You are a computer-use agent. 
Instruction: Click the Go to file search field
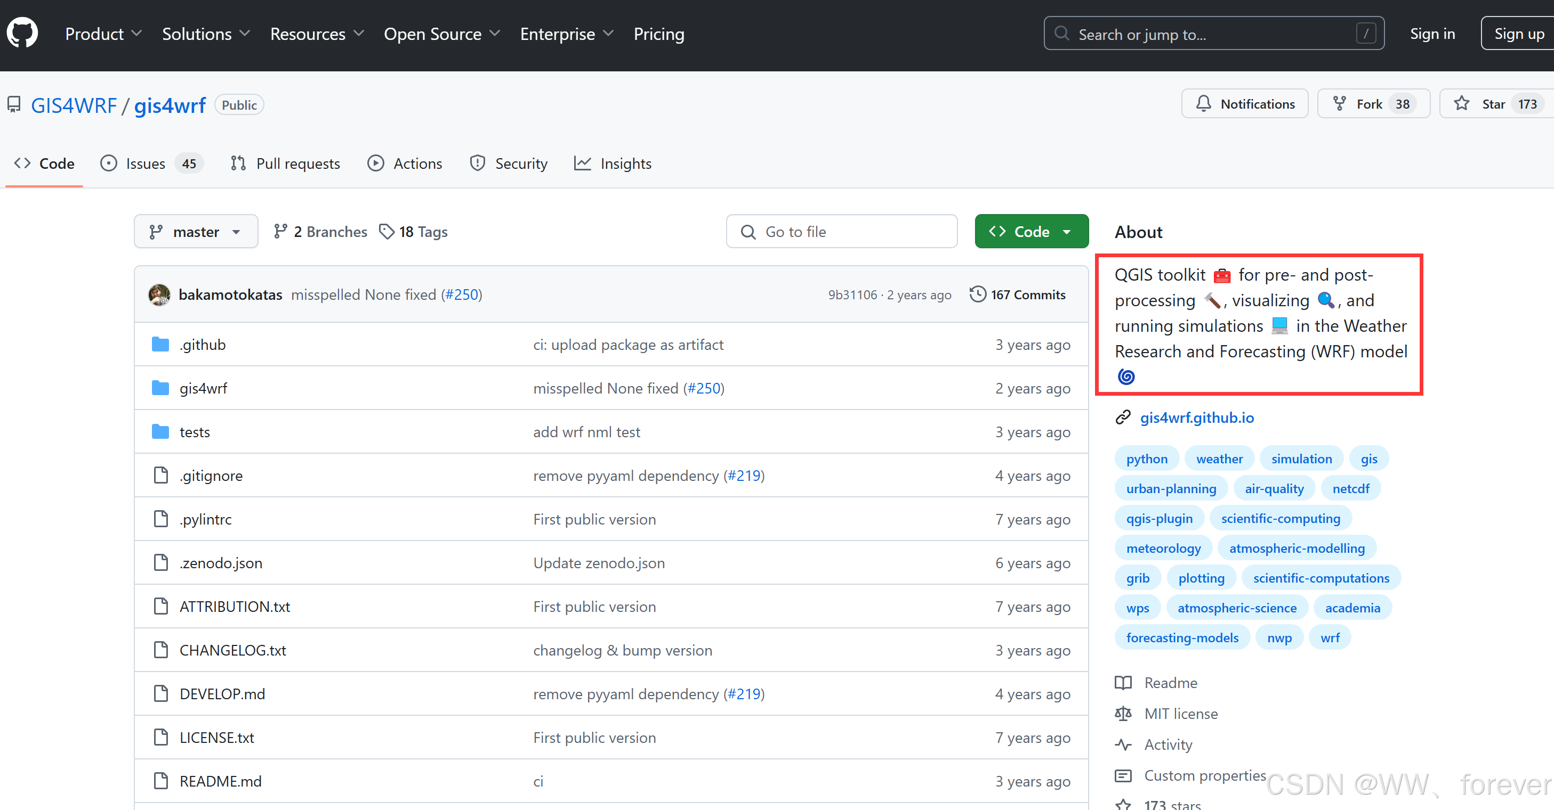tap(842, 232)
